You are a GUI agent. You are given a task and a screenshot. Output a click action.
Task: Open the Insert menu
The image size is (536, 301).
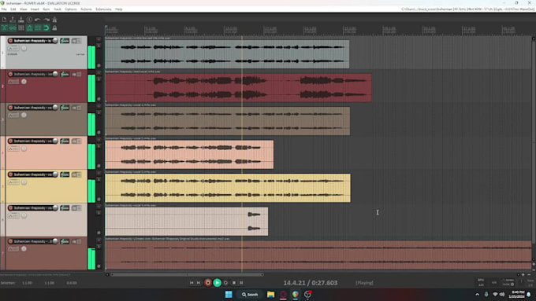point(35,9)
